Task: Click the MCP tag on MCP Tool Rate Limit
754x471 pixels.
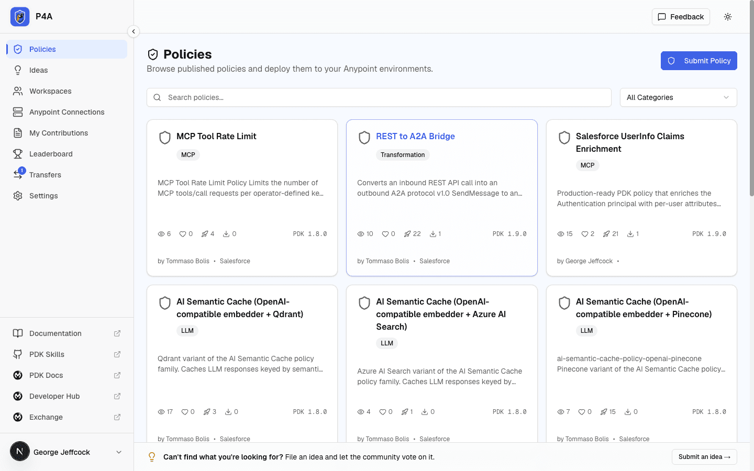Action: click(x=188, y=155)
